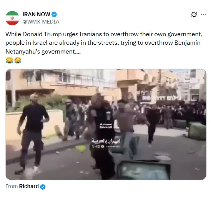Click the white Arabic watermark in video

(x=105, y=141)
